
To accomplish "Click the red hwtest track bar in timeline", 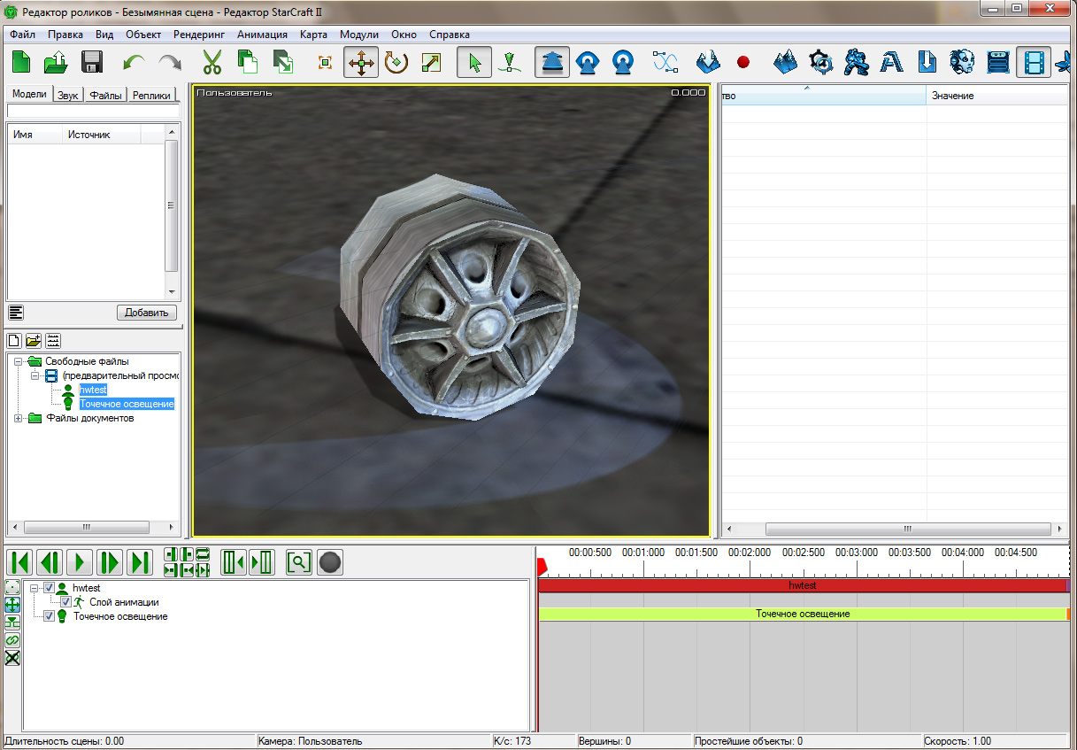I will coord(803,585).
